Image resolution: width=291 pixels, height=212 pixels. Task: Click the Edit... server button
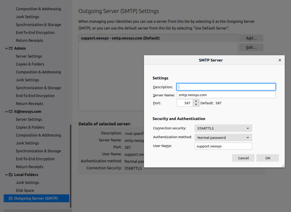pyautogui.click(x=251, y=48)
